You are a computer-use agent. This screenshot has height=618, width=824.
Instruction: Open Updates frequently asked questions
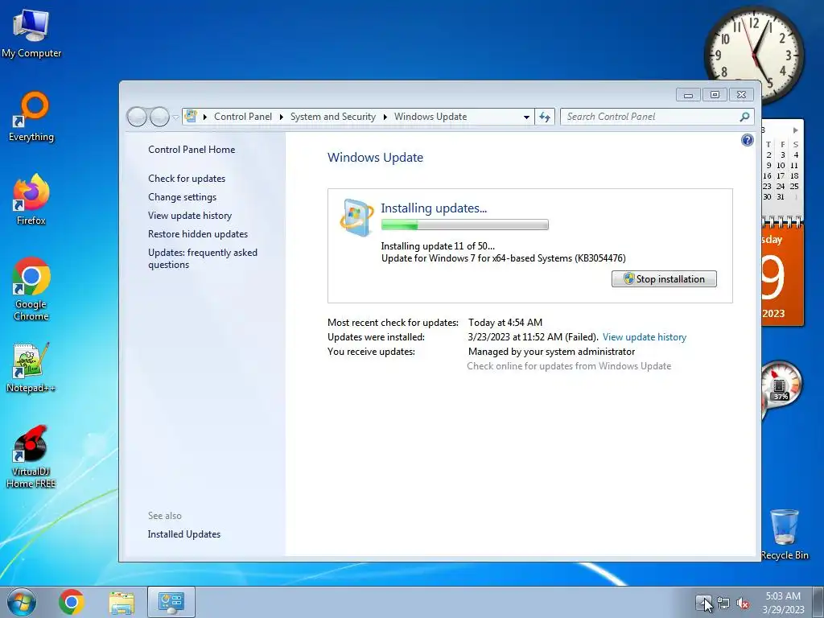(202, 258)
